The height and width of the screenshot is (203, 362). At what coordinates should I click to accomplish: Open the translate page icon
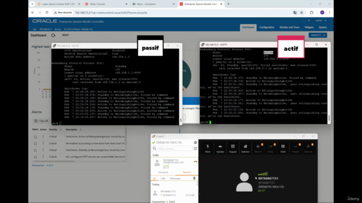click(x=295, y=12)
